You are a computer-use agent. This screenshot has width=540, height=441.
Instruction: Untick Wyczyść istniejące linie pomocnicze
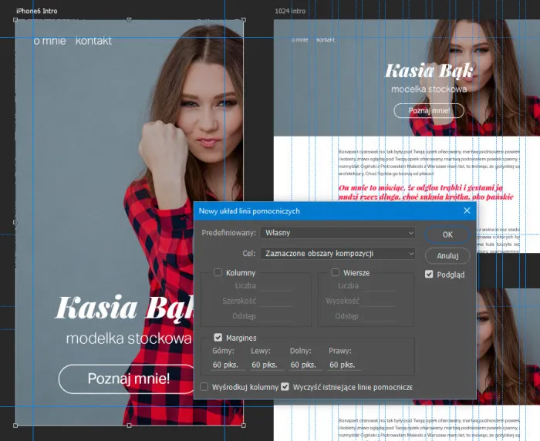pyautogui.click(x=285, y=386)
